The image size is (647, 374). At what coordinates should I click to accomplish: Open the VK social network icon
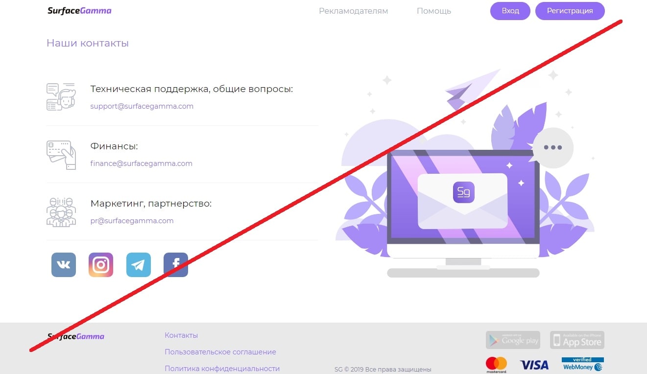pos(64,265)
